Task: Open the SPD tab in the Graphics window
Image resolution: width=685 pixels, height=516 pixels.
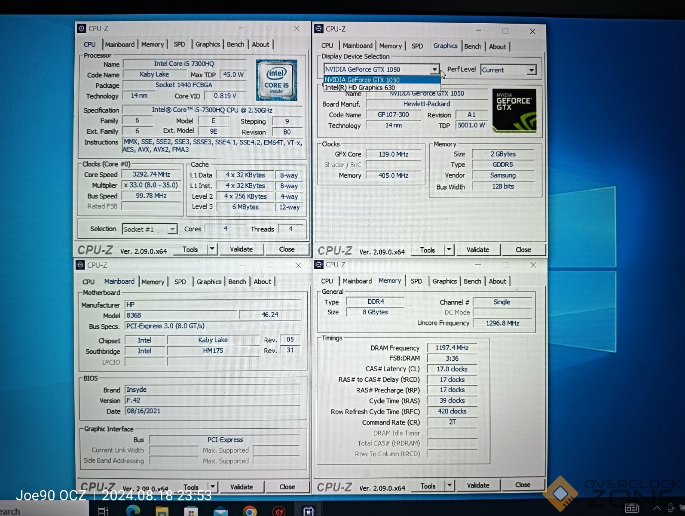Action: [x=417, y=46]
